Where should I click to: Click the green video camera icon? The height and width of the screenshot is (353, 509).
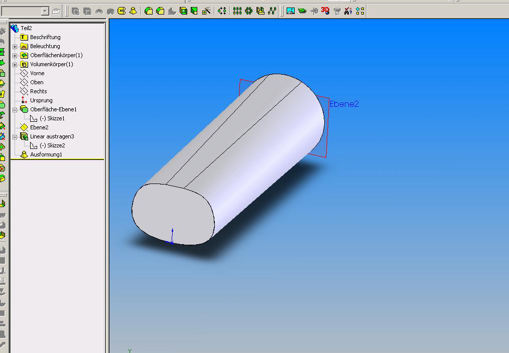click(x=302, y=12)
